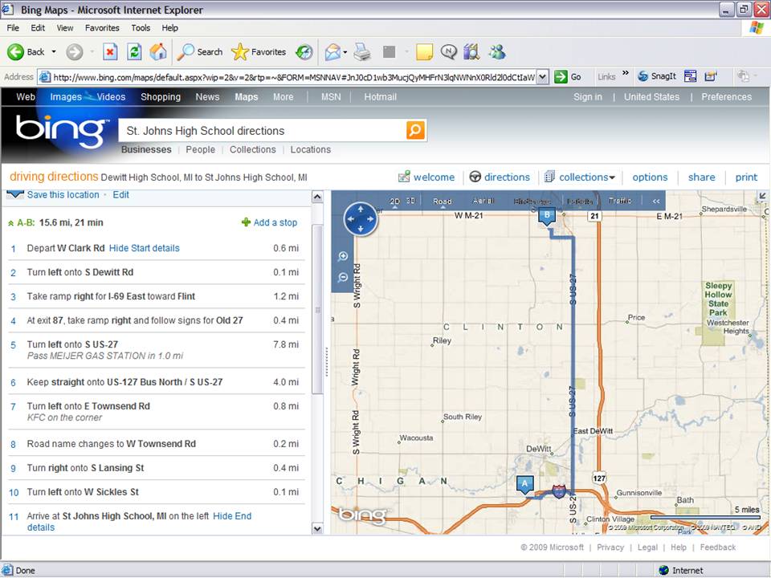This screenshot has height=578, width=771.
Task: Print the page with printer icon
Action: click(x=362, y=51)
